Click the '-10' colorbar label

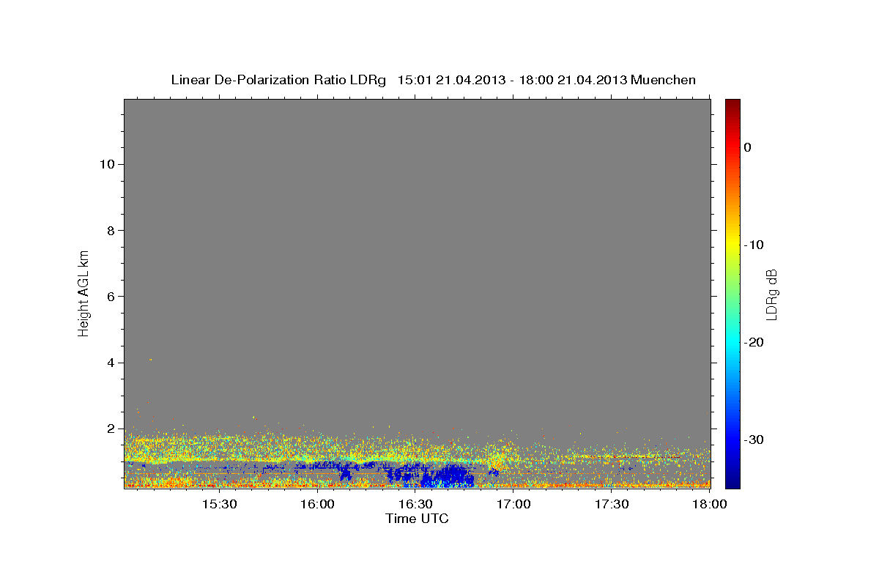(x=754, y=245)
